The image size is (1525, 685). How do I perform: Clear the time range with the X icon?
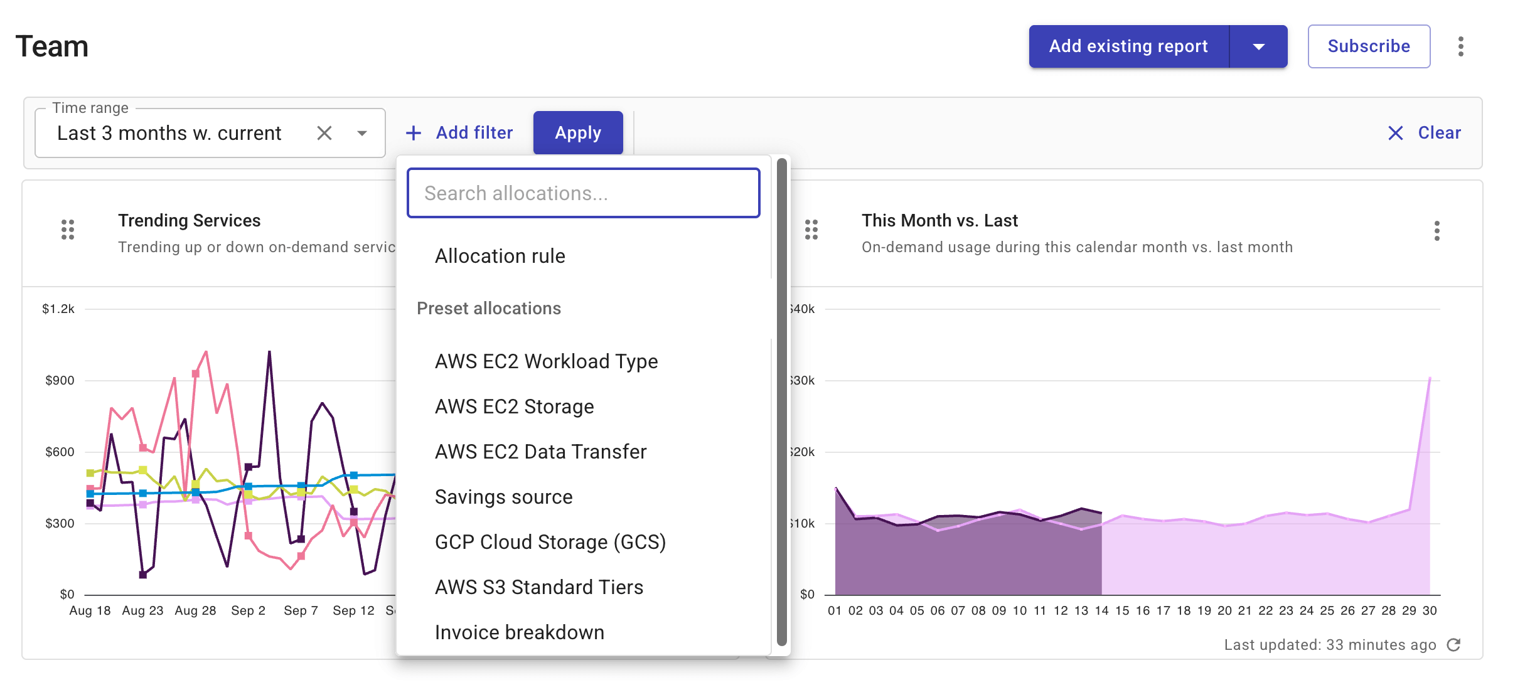[x=325, y=133]
